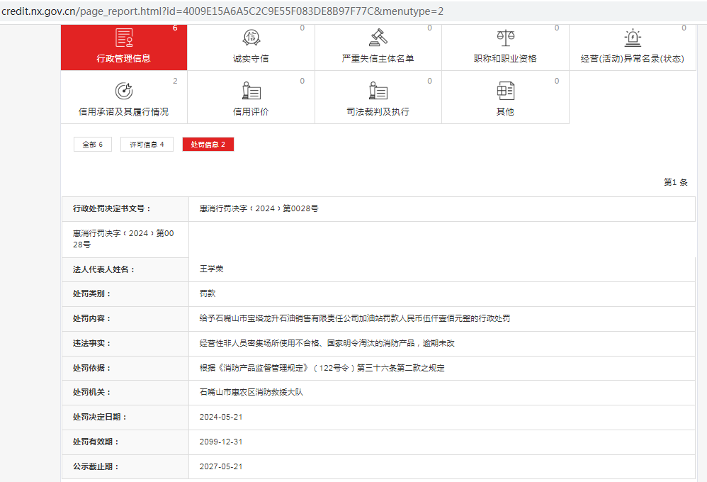Viewport: 707px width, 482px height.
Task: Click the 职称和职业资格 scales icon
Action: pyautogui.click(x=505, y=38)
